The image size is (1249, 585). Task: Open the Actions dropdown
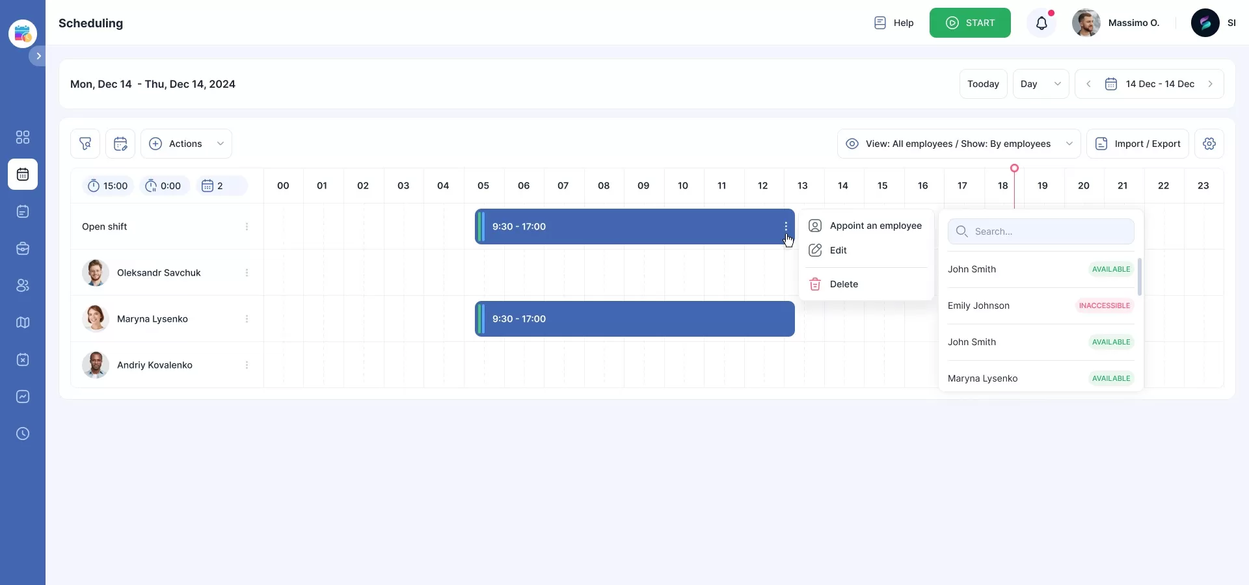tap(186, 144)
